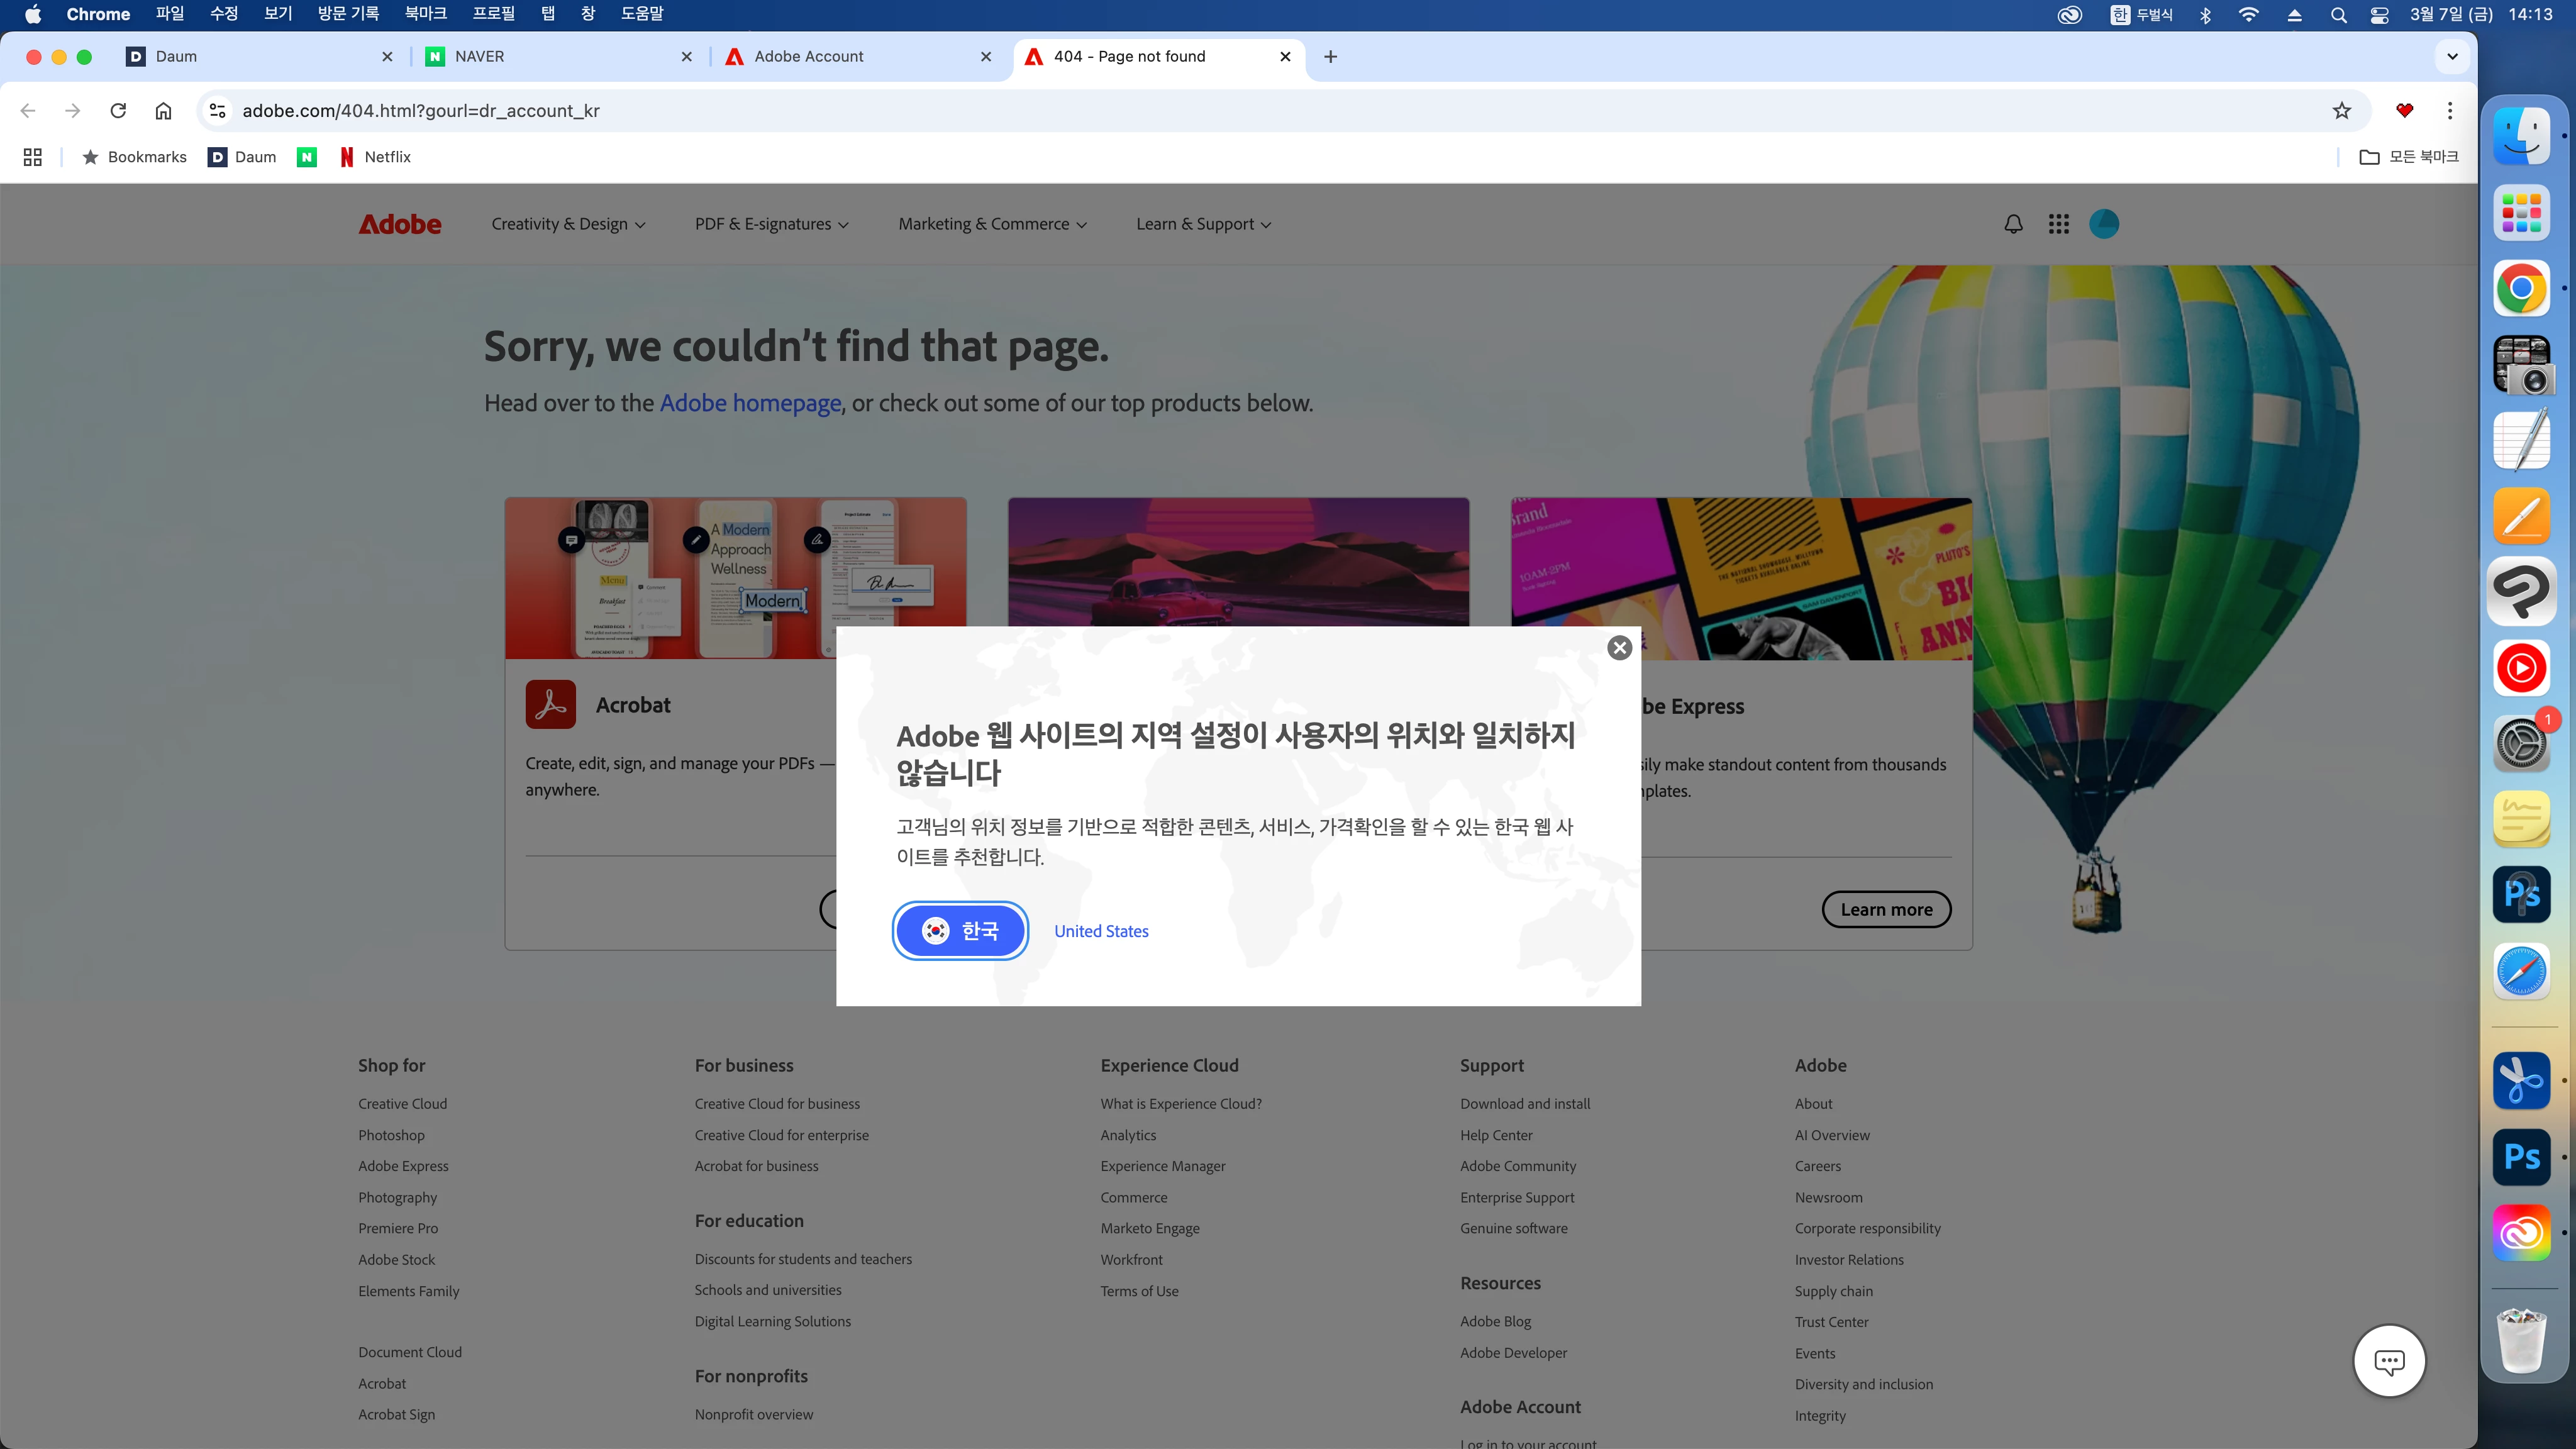Expand Learn & Support menu
The height and width of the screenshot is (1449, 2576).
click(x=1203, y=224)
